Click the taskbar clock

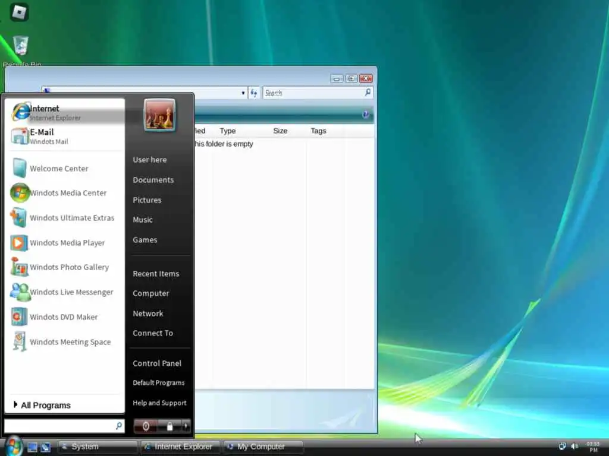[593, 446]
